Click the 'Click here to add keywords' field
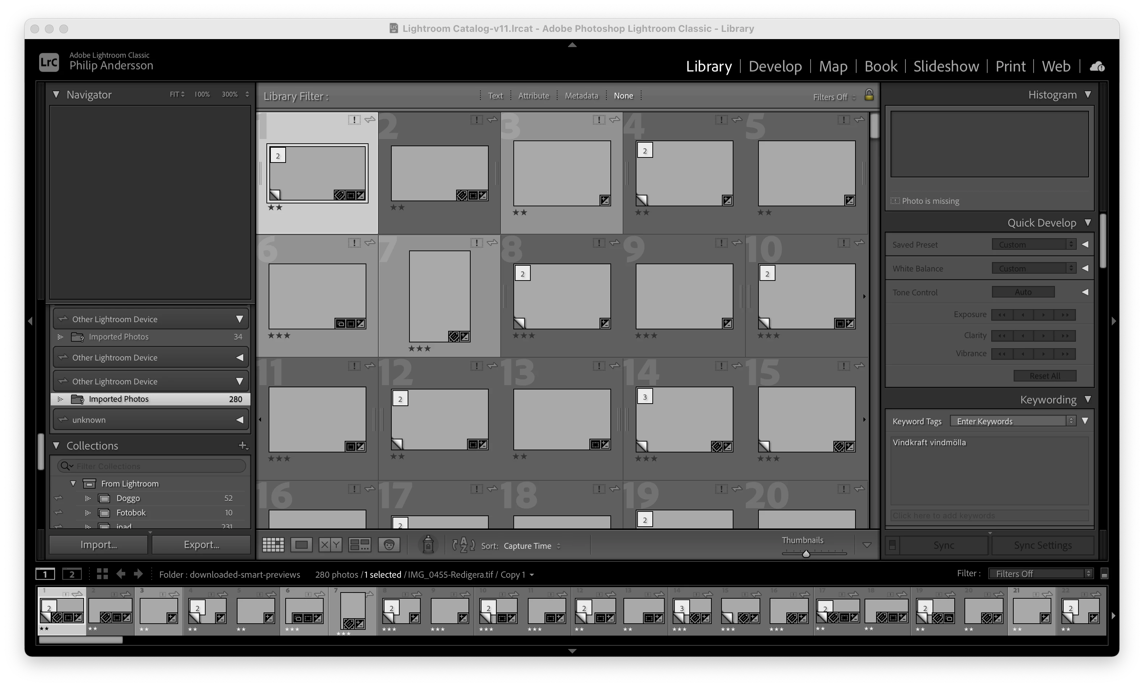This screenshot has width=1144, height=687. pos(989,516)
